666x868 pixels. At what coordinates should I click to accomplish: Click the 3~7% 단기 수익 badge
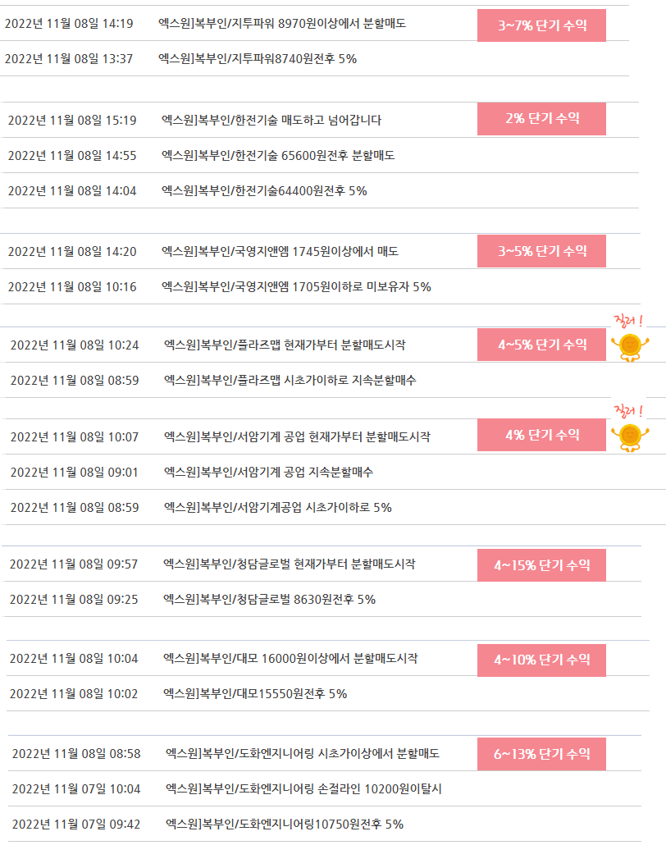pos(541,25)
